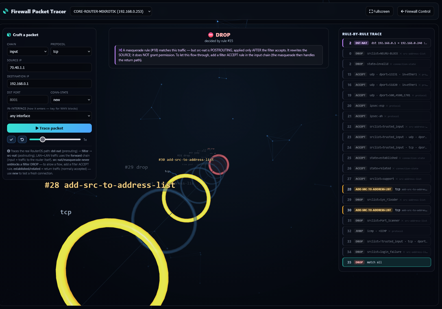Click the RULE-BY-RULE TRACE heading

pos(362,34)
